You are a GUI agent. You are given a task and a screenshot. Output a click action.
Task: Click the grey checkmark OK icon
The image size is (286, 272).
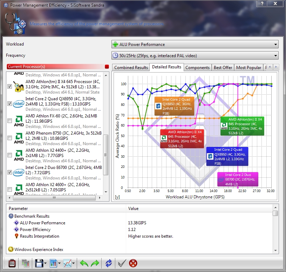coord(122,263)
